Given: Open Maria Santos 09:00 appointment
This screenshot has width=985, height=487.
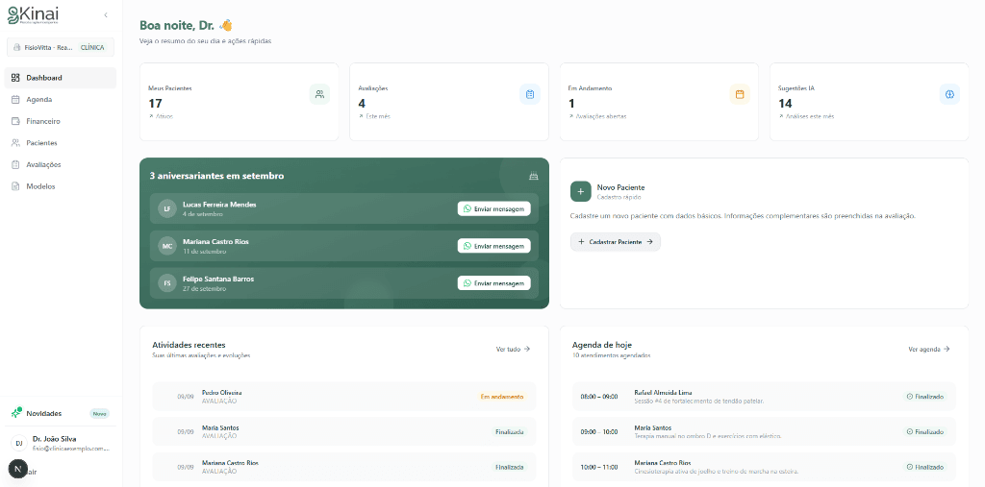Looking at the screenshot, I should coord(764,432).
